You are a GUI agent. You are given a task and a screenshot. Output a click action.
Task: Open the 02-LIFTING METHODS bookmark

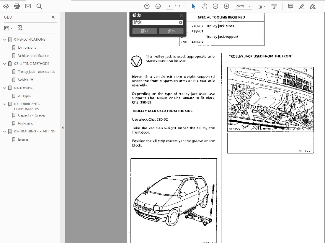(x=32, y=64)
